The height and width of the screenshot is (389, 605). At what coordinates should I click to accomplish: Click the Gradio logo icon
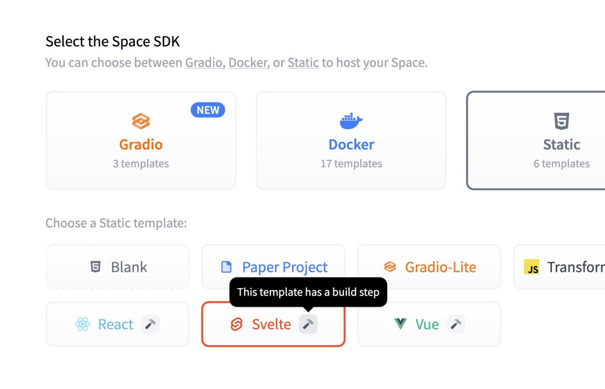click(x=141, y=121)
